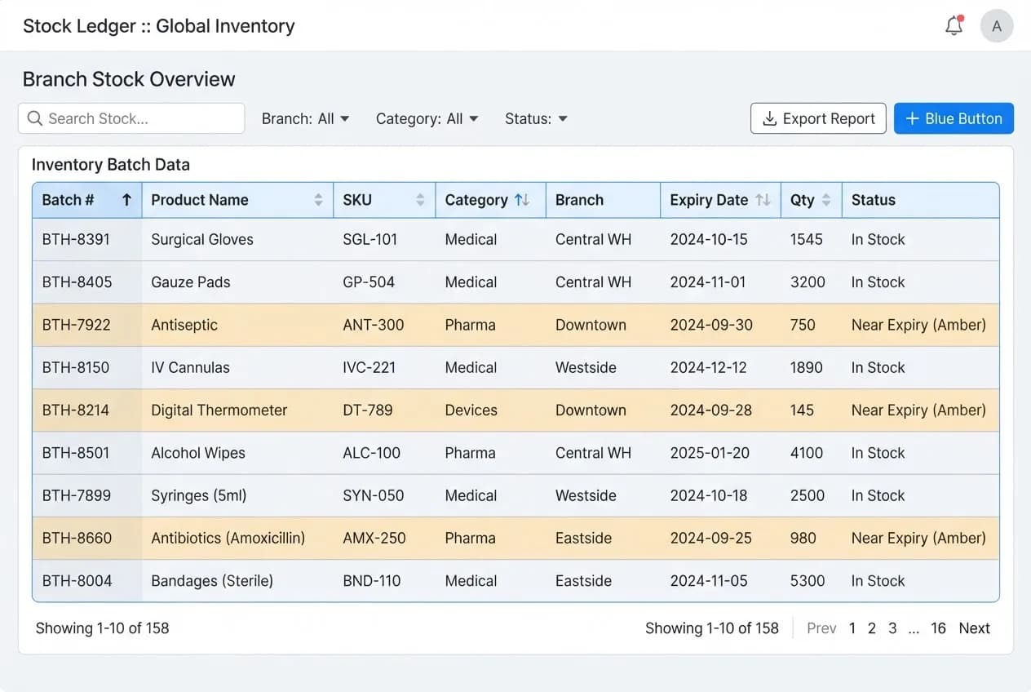Click SKU GP-504
This screenshot has height=692, width=1031.
coord(368,282)
